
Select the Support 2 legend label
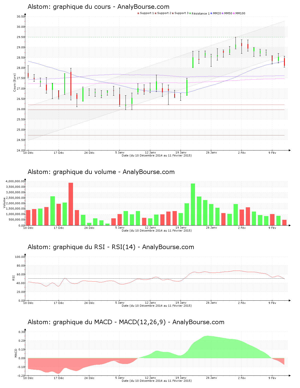tap(164, 13)
